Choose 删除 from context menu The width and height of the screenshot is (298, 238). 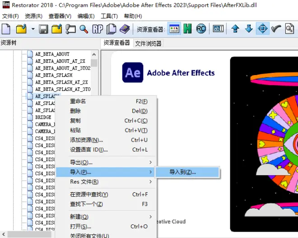[107, 111]
